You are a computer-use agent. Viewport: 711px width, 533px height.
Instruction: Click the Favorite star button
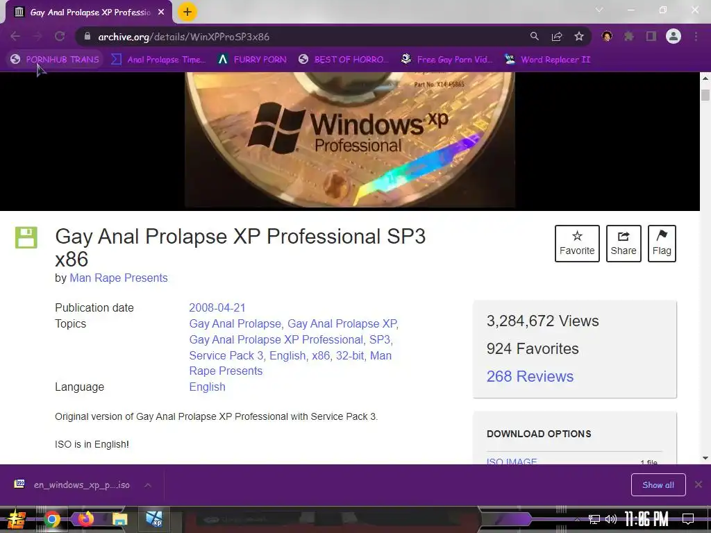tap(577, 244)
